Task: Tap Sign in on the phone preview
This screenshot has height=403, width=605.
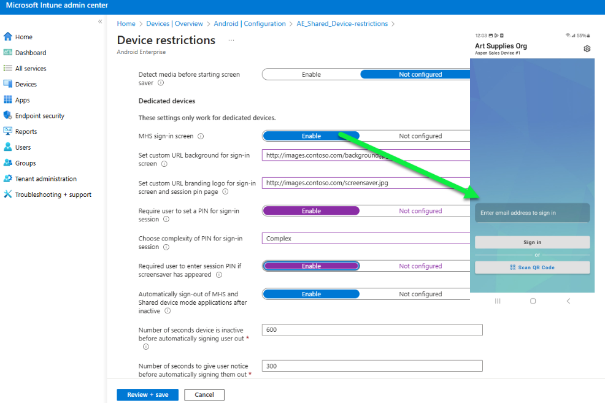Action: click(x=533, y=242)
